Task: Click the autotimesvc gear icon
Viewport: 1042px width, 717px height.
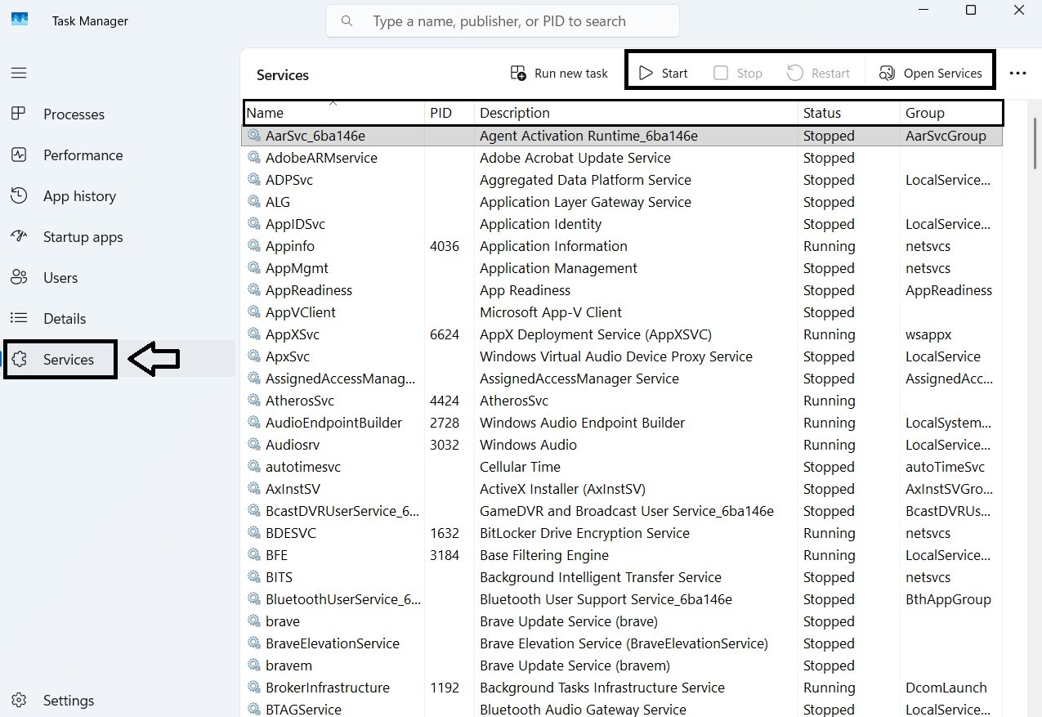Action: 254,467
